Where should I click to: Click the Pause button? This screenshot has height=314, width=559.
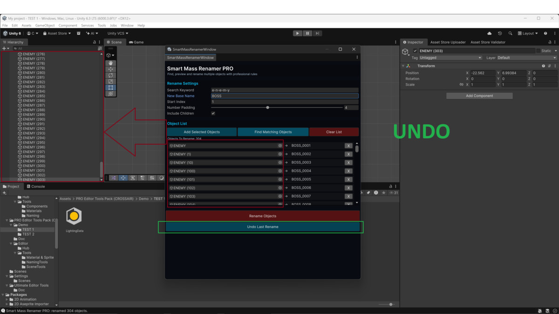point(307,33)
